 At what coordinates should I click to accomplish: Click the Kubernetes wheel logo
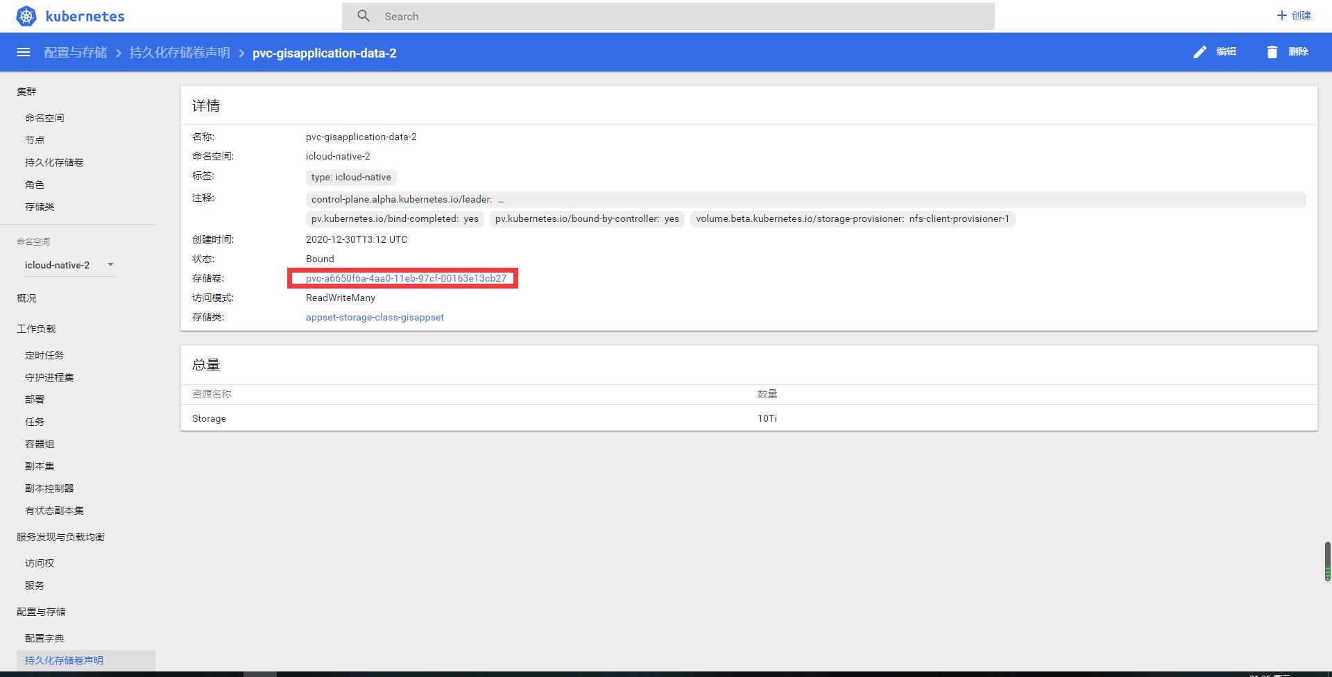[26, 15]
